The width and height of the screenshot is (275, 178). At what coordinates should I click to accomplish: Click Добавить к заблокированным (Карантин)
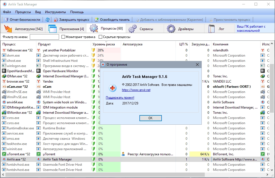pos(169,20)
